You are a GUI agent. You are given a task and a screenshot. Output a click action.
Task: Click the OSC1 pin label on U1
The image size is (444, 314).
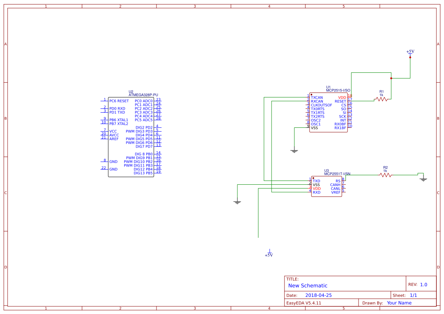316,124
